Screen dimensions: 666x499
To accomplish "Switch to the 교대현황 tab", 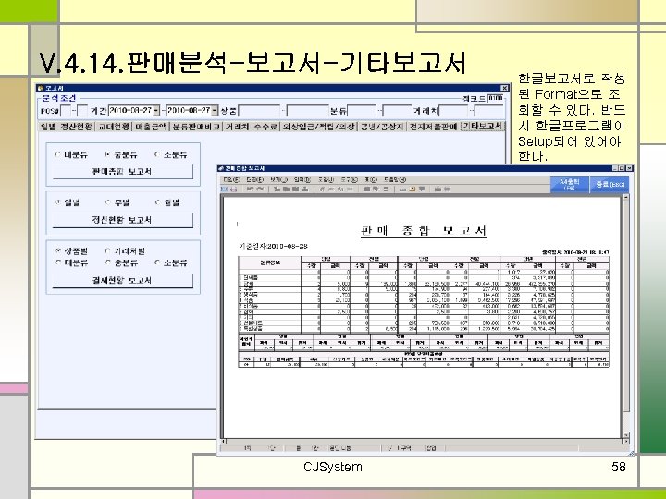I will (114, 127).
